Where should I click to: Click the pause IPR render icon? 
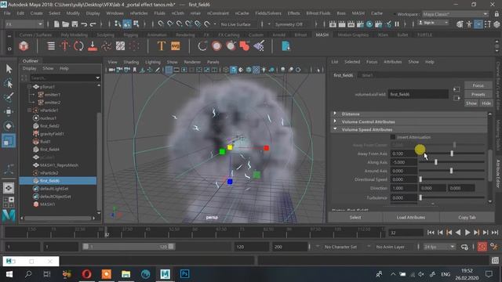tap(397, 24)
